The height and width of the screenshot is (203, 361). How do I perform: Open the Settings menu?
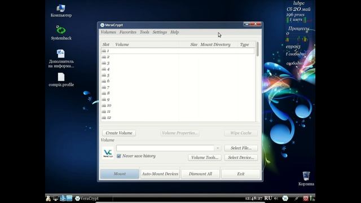pyautogui.click(x=160, y=32)
